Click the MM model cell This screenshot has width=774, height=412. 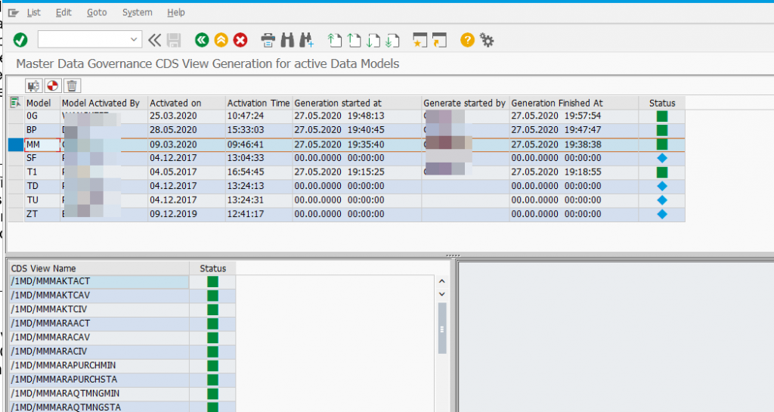tap(42, 144)
